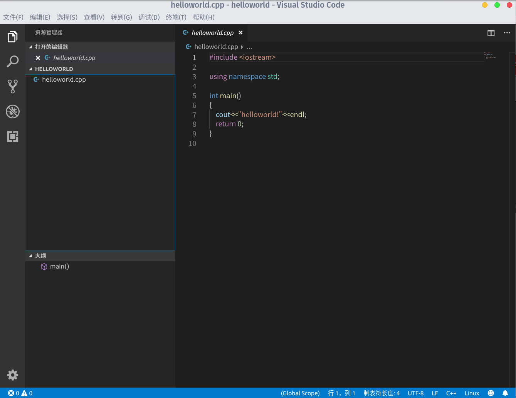This screenshot has height=398, width=516.
Task: Click line number 1 in the gutter
Action: coord(194,57)
